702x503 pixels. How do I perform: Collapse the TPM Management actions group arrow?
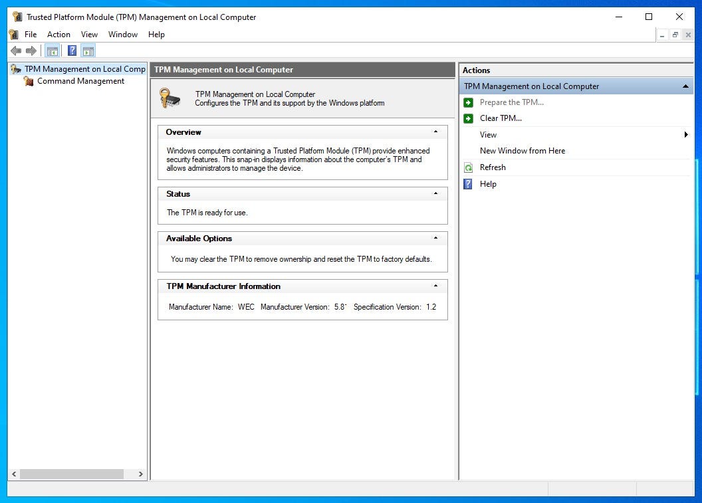click(x=685, y=86)
